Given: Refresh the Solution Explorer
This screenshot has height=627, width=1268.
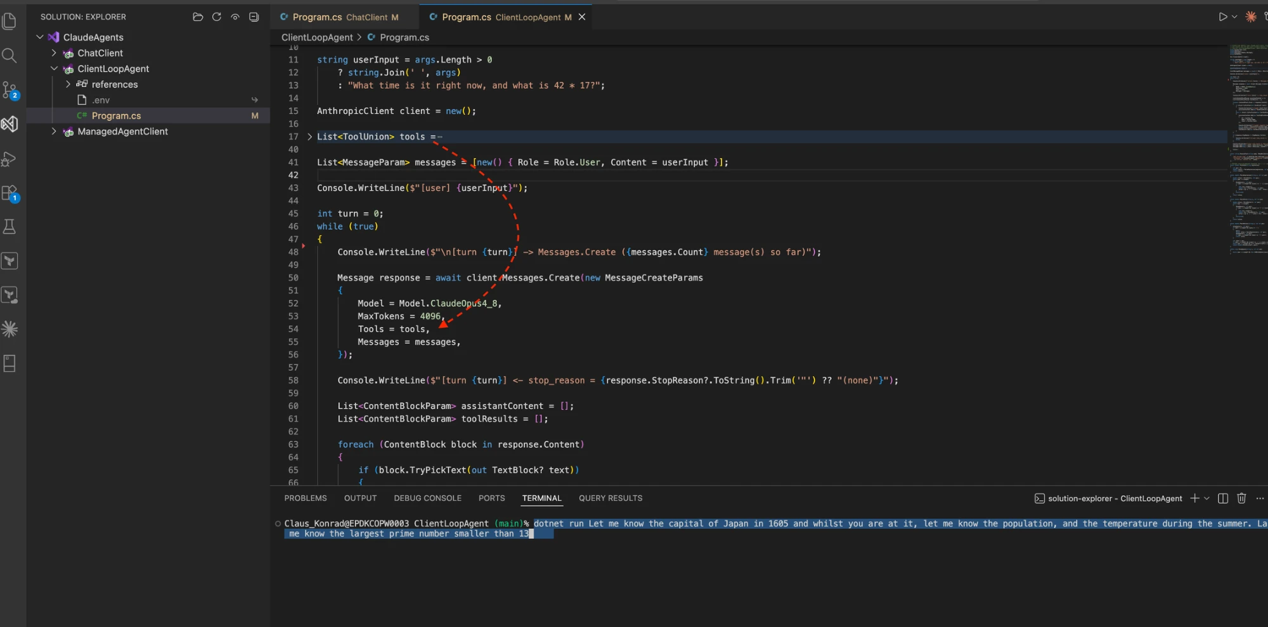Looking at the screenshot, I should (x=216, y=17).
